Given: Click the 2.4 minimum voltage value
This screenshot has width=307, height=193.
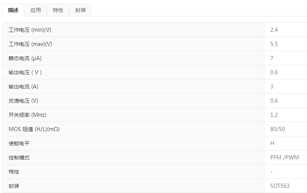Looking at the screenshot, I should (274, 30).
